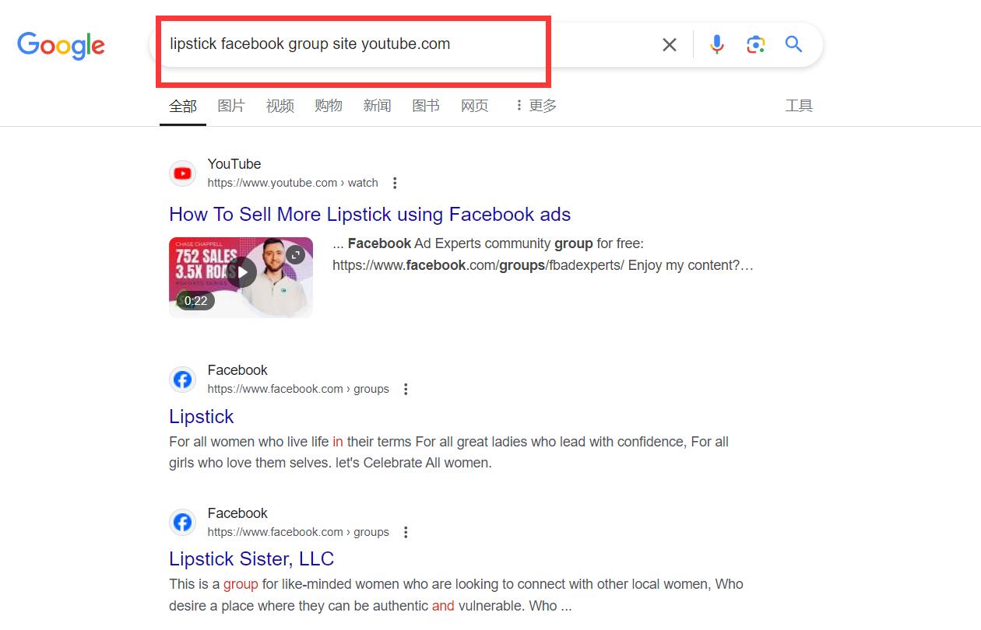
Task: Select the 全部 (All) tab
Action: pos(183,107)
